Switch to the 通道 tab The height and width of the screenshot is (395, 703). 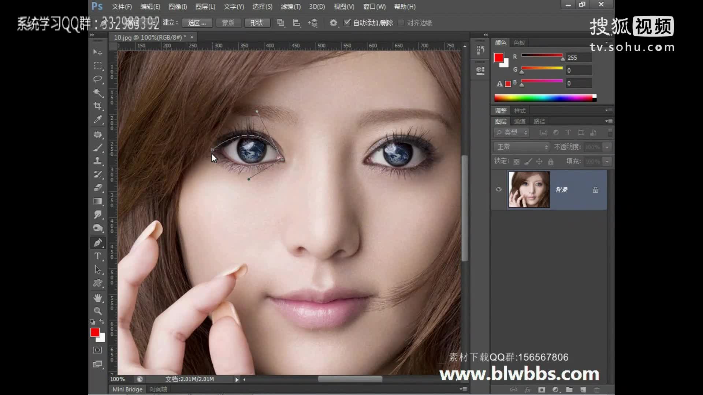pos(520,121)
